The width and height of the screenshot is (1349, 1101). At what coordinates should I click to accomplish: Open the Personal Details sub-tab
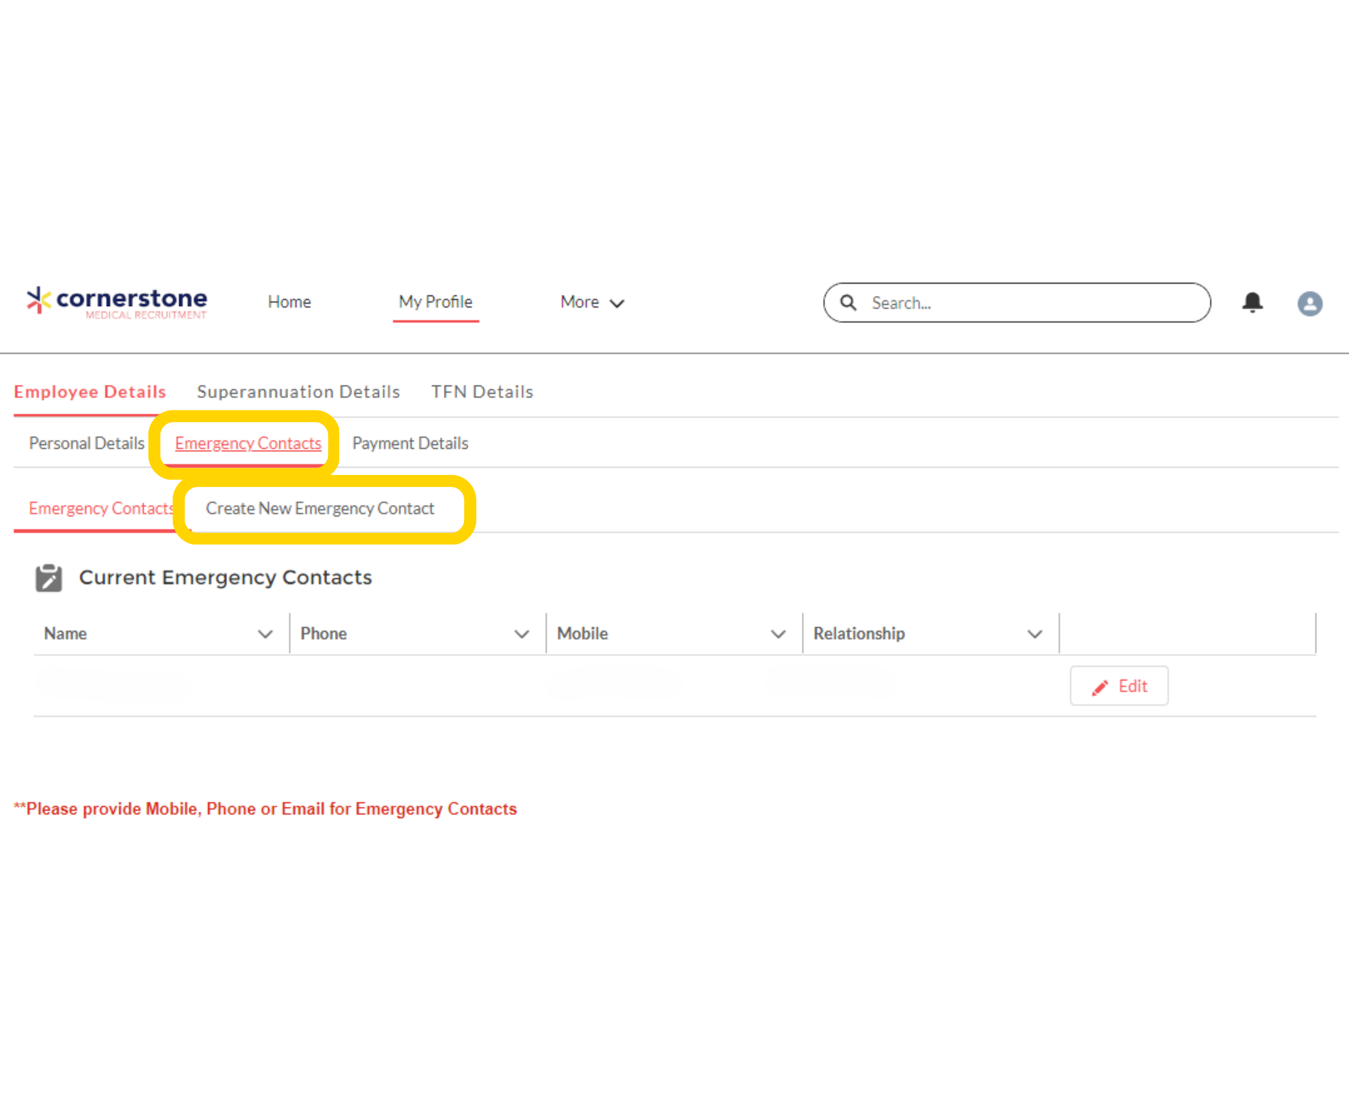click(87, 443)
